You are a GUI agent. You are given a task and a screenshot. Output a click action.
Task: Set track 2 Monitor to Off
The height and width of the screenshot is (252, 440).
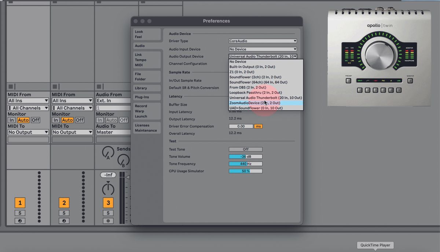79,120
